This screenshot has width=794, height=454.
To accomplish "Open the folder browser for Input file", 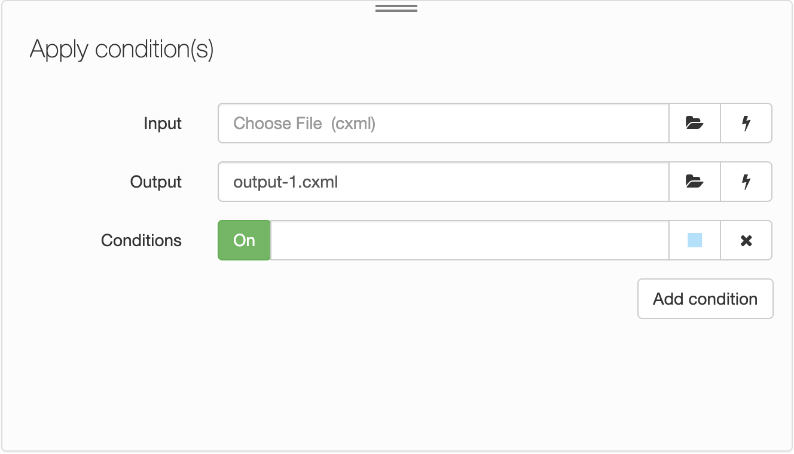I will [x=694, y=123].
